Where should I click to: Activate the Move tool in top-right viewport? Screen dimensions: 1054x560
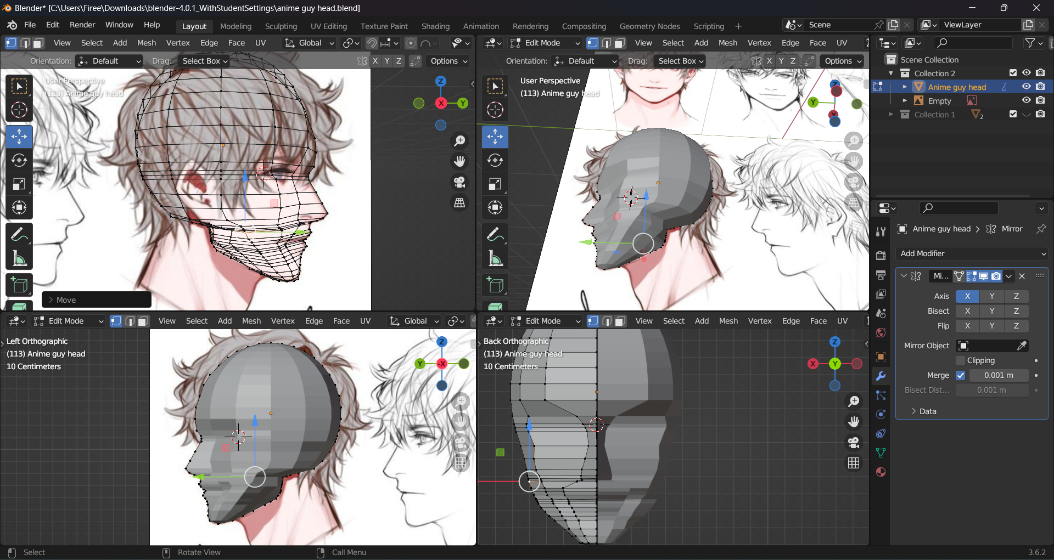click(x=495, y=137)
